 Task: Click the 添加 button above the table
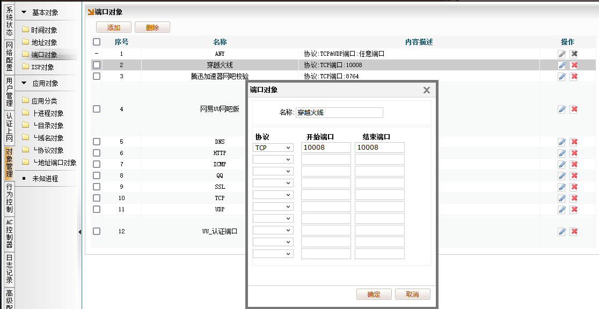[x=113, y=27]
